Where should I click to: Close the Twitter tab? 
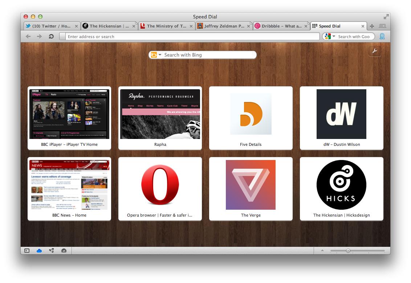(76, 26)
